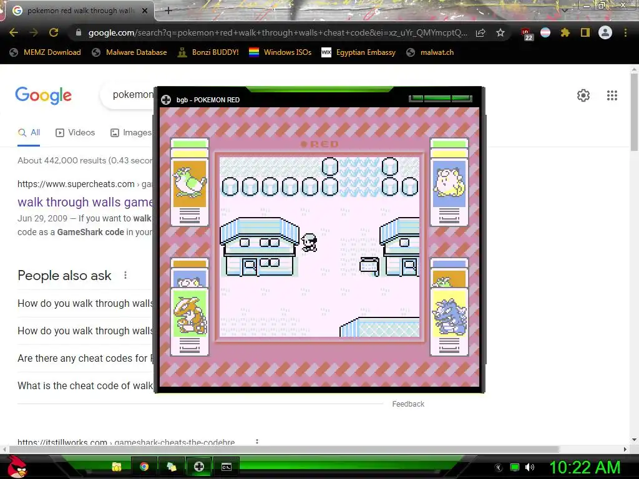Open the Extensions puzzle piece menu
The width and height of the screenshot is (639, 479).
coord(565,32)
